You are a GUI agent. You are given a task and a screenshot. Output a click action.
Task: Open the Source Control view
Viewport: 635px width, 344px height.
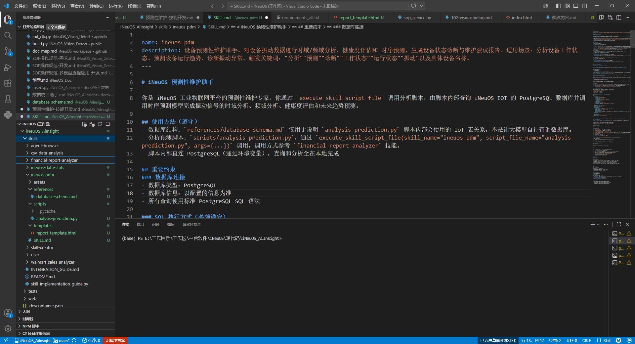(8, 51)
